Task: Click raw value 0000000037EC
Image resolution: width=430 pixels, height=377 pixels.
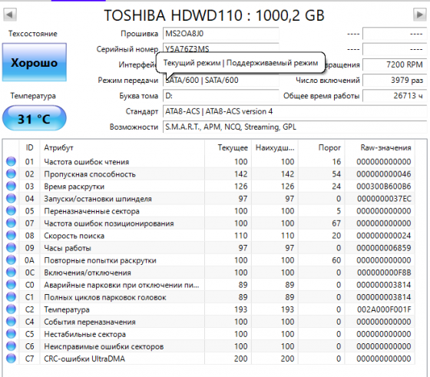Action: 384,199
